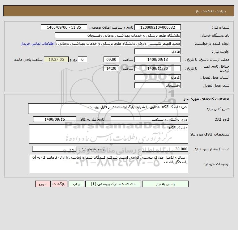Select the شماره نیاز field 1200092104000032
This screenshot has width=238, height=230.
click(158, 27)
